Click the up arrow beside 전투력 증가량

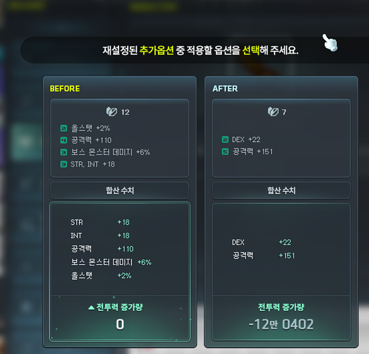(91, 307)
